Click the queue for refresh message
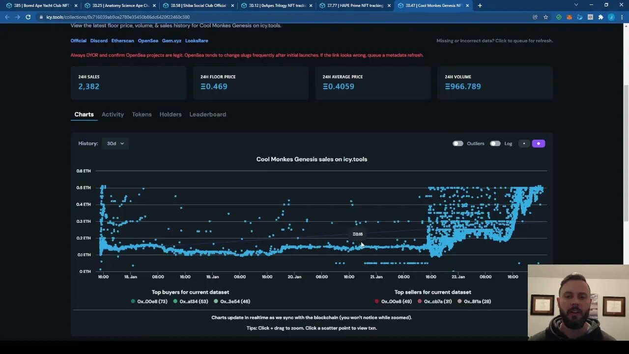Image resolution: width=629 pixels, height=354 pixels. [x=494, y=41]
